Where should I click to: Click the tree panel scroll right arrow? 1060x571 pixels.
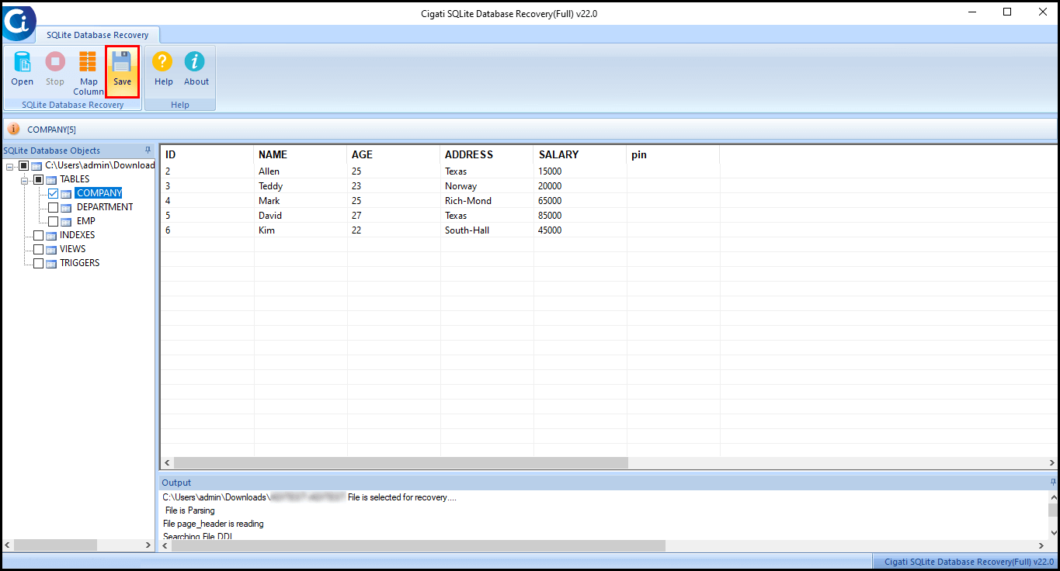click(x=148, y=545)
